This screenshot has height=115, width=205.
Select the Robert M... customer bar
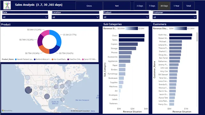(180, 38)
